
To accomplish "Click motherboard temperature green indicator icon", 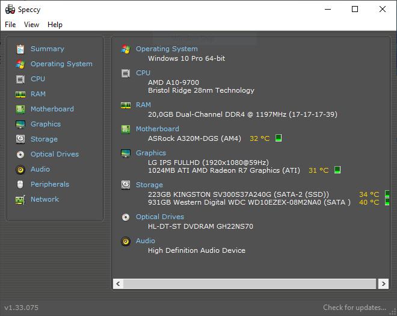I will (x=279, y=138).
